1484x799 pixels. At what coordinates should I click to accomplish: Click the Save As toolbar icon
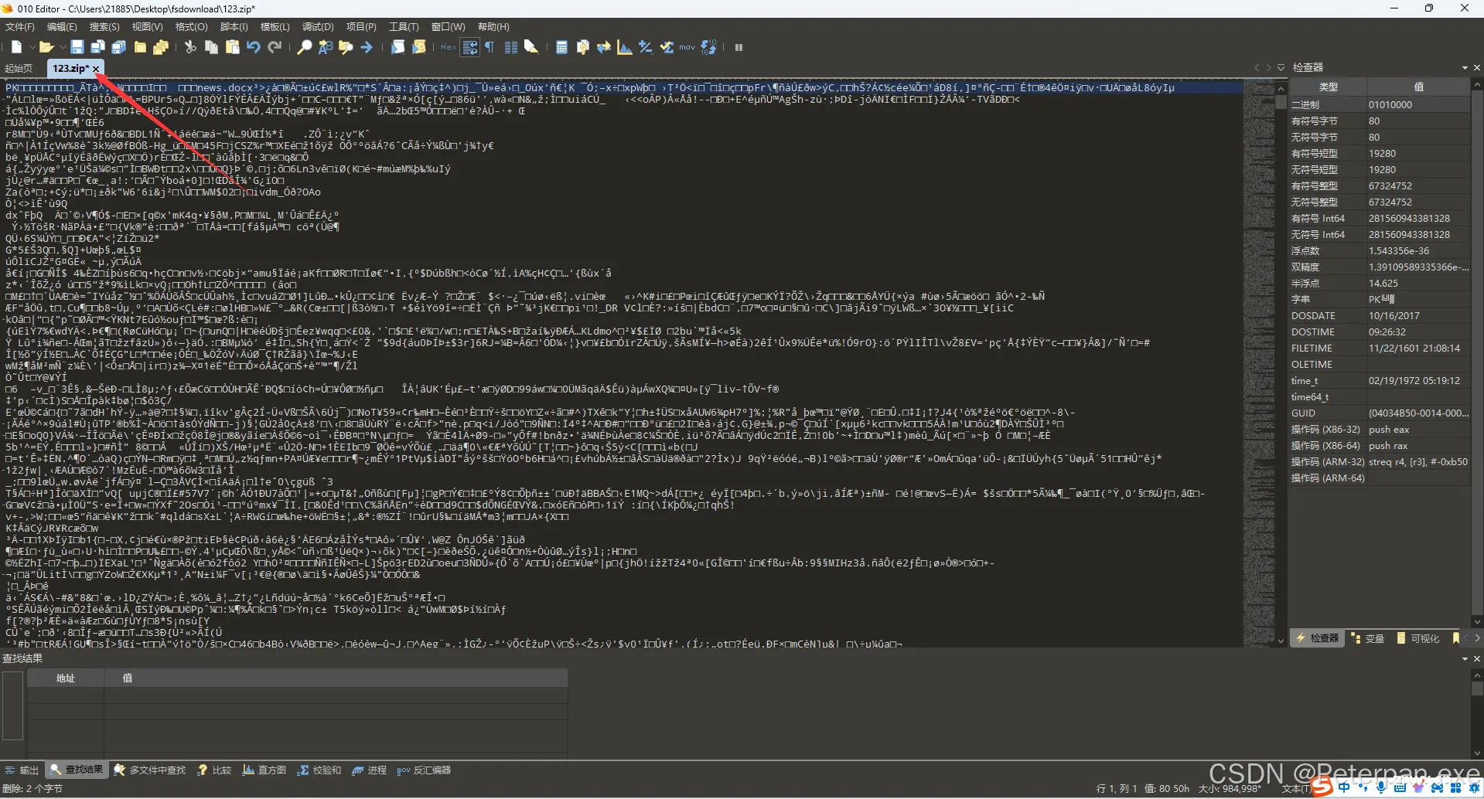pos(98,47)
